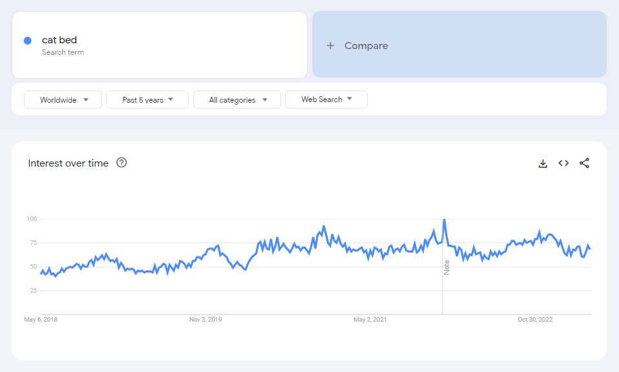Click the Search term label under cat bed
619x372 pixels.
[63, 51]
